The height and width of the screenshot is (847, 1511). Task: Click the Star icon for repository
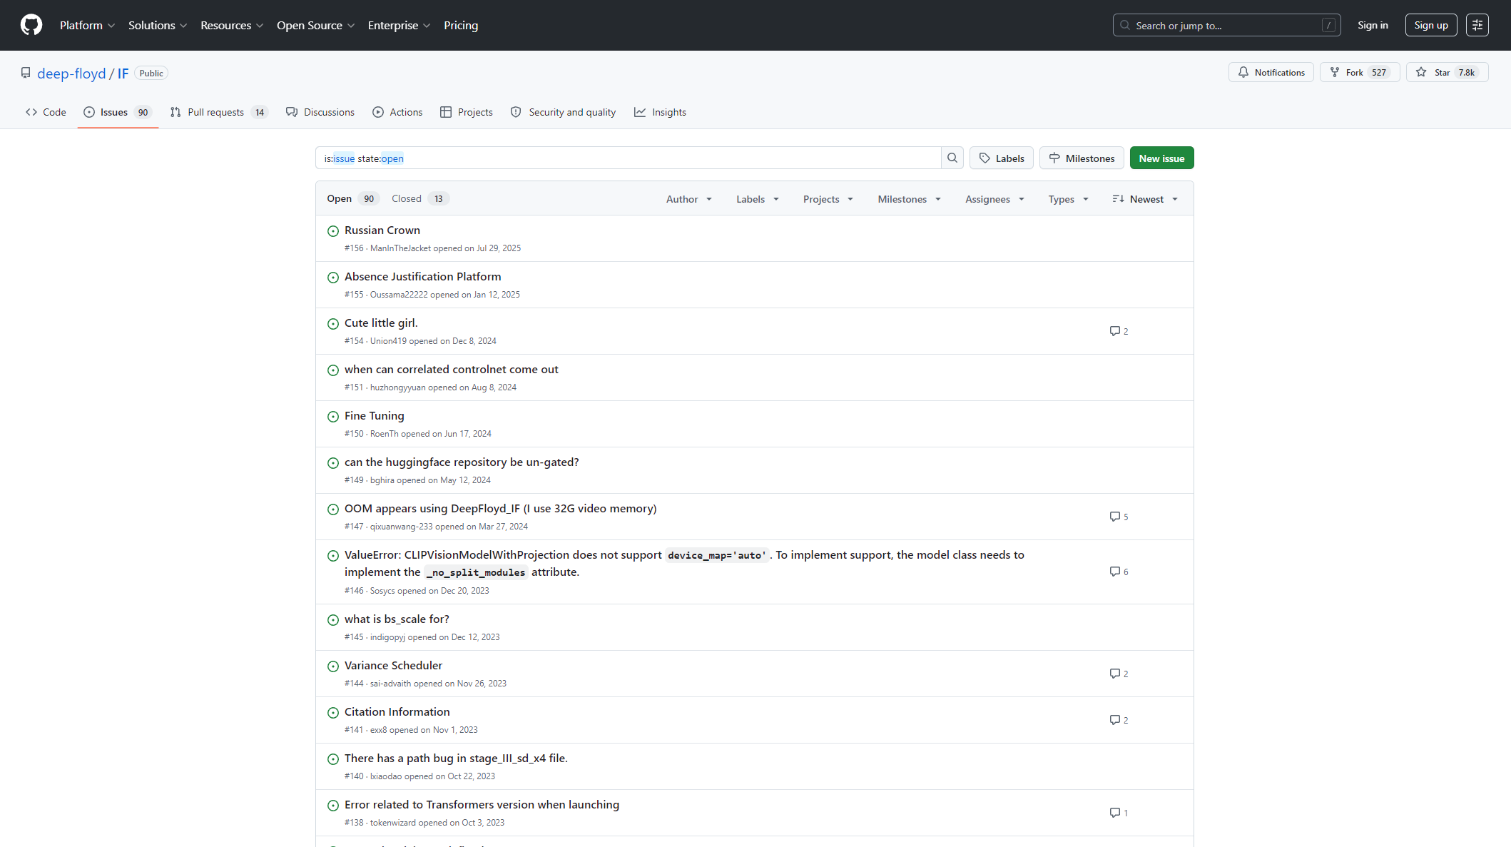(1421, 73)
